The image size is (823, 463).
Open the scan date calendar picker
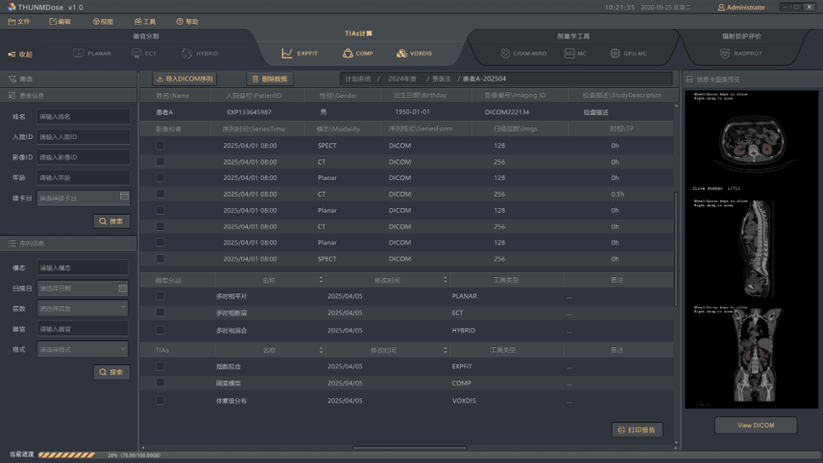click(123, 288)
